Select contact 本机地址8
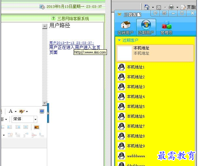Screen dimensions: 198x166 (155, 136)
